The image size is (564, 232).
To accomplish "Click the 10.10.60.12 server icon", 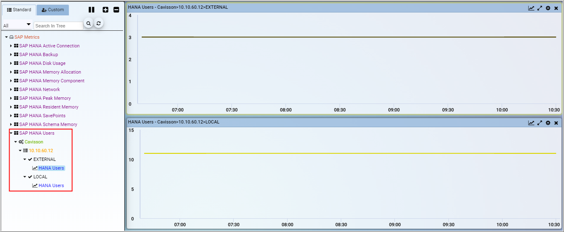I will tap(25, 151).
